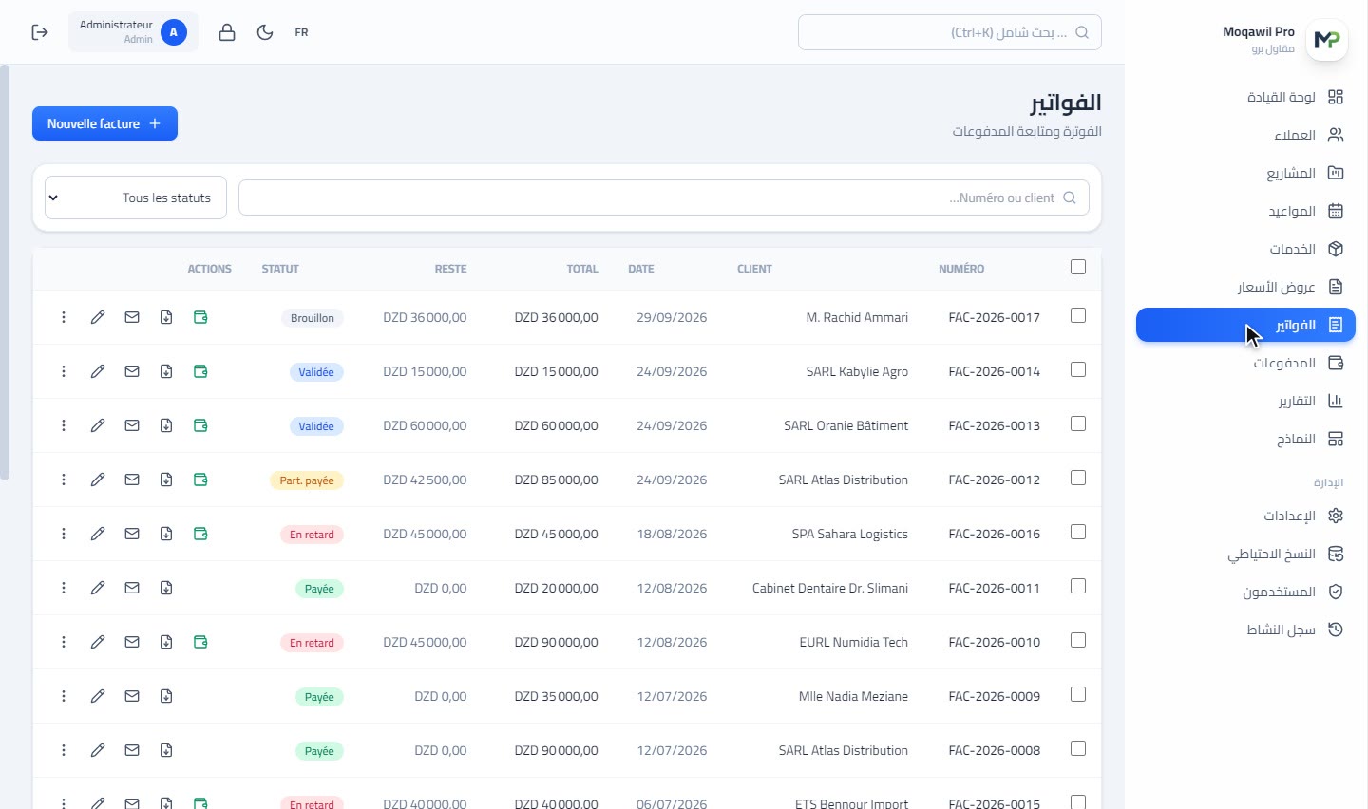The width and height of the screenshot is (1368, 809).
Task: Toggle dark mode with the moon icon
Action: click(x=265, y=32)
